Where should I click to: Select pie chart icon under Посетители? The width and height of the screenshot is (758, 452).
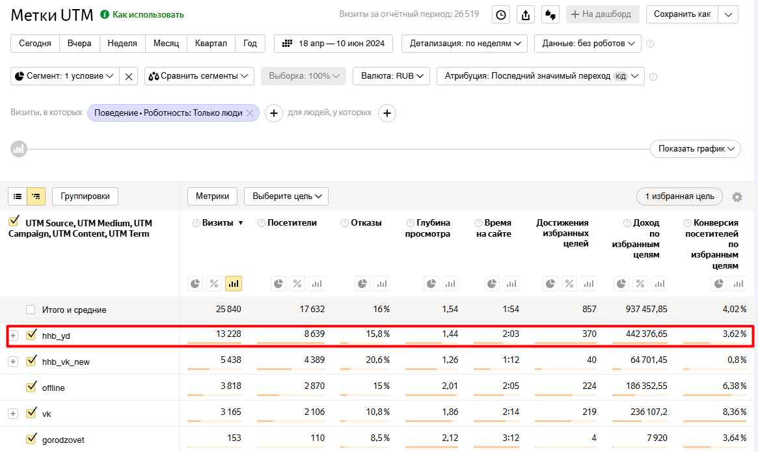click(x=278, y=284)
